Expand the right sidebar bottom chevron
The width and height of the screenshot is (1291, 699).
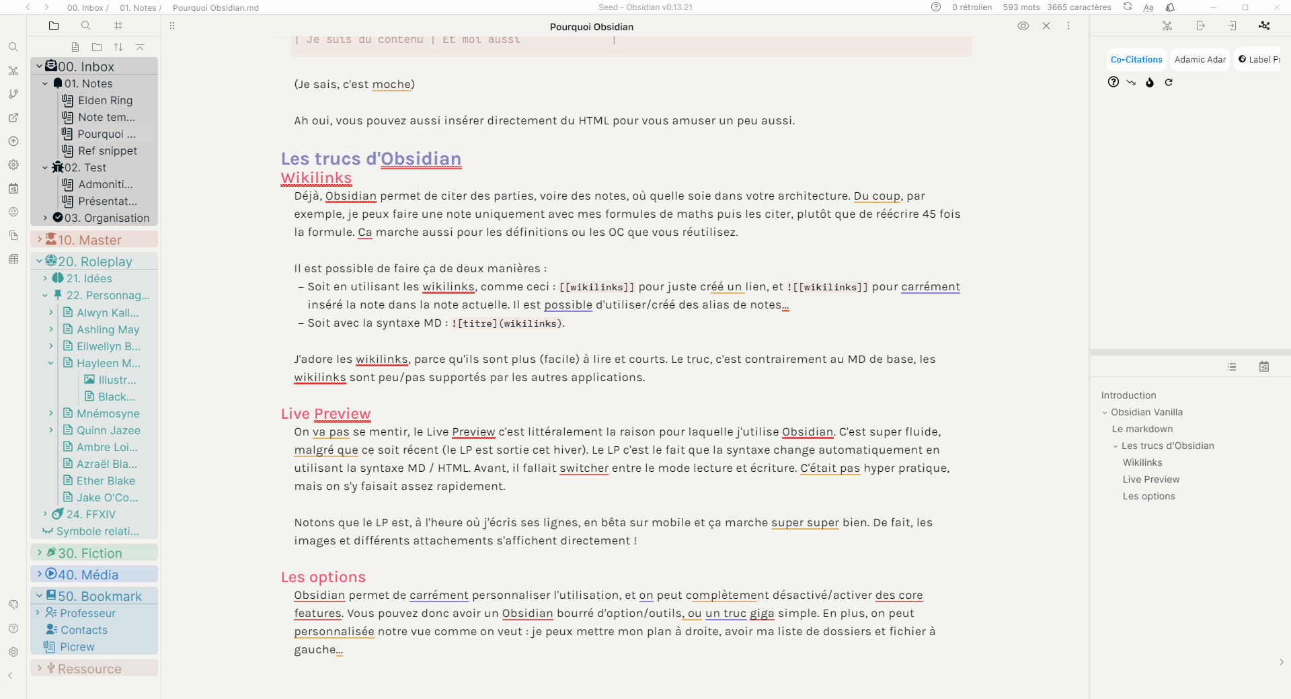click(1281, 662)
